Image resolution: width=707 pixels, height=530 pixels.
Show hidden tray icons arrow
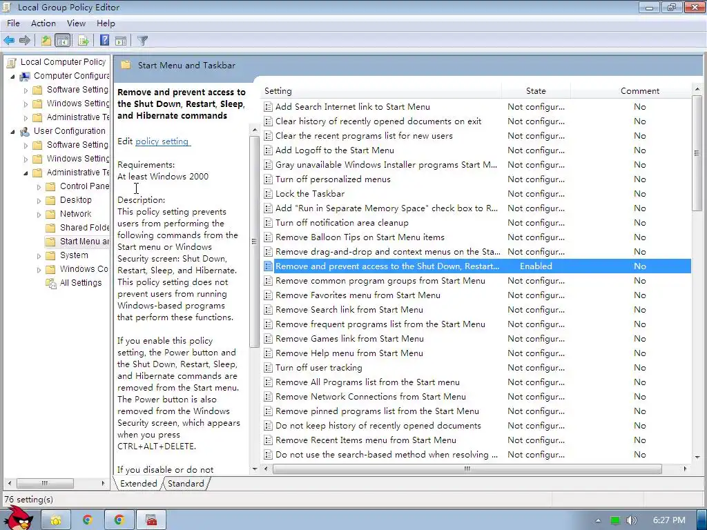click(598, 520)
